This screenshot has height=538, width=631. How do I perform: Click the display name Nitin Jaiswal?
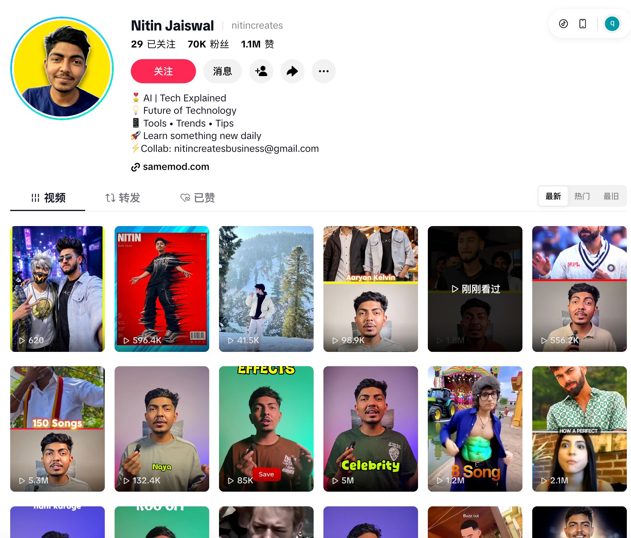tap(172, 26)
